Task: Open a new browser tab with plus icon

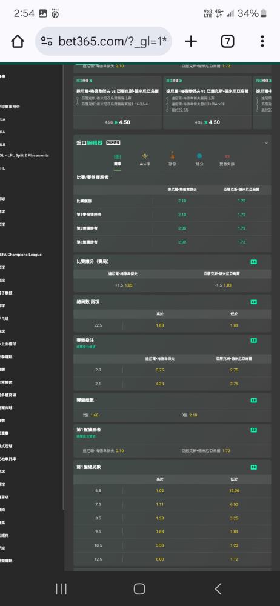Action: [x=191, y=41]
